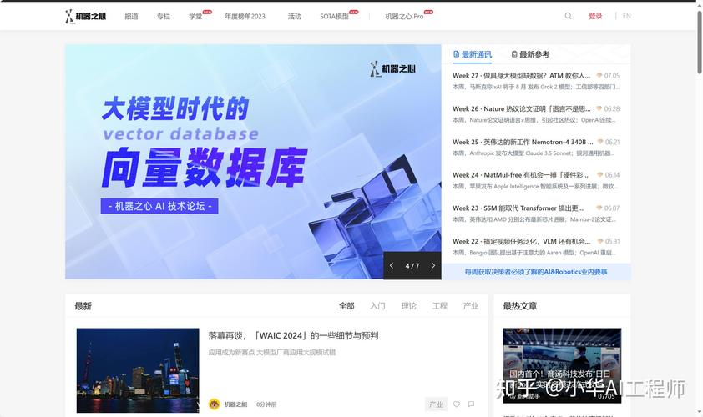Viewport: 703px width, 417px height.
Task: Select the 理论 filter tab
Action: click(x=408, y=306)
